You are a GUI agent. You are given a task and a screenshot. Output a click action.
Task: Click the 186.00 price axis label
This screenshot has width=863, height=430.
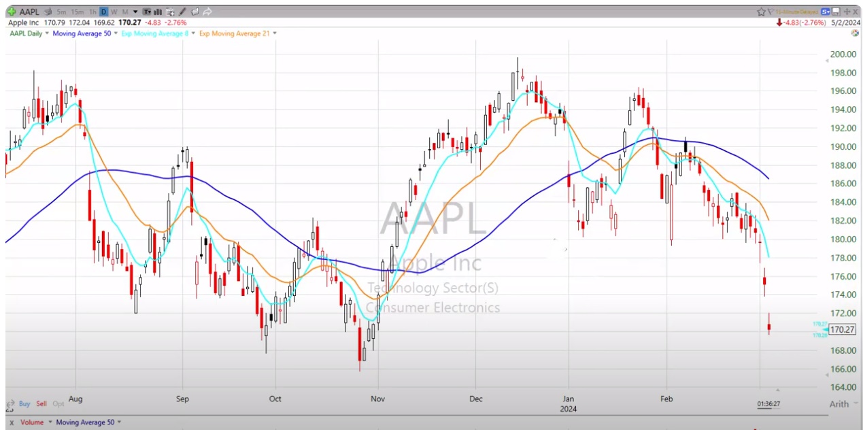tap(843, 184)
